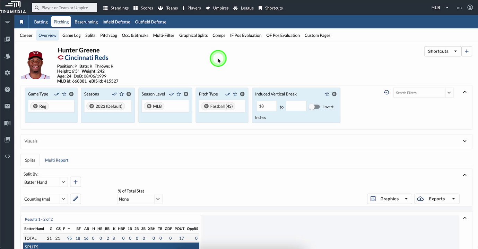Open the glossary book sidebar icon
The width and height of the screenshot is (478, 249).
[7, 123]
